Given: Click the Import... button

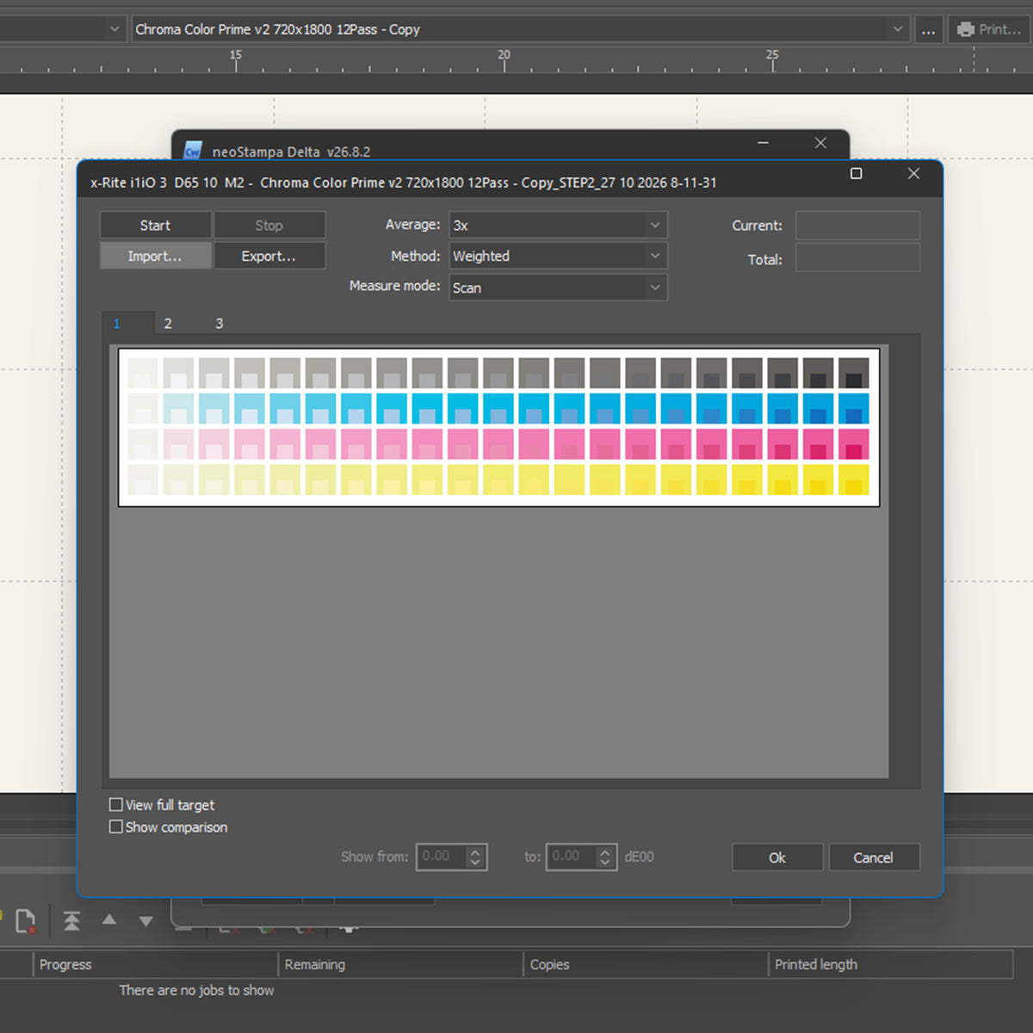Looking at the screenshot, I should tap(155, 257).
